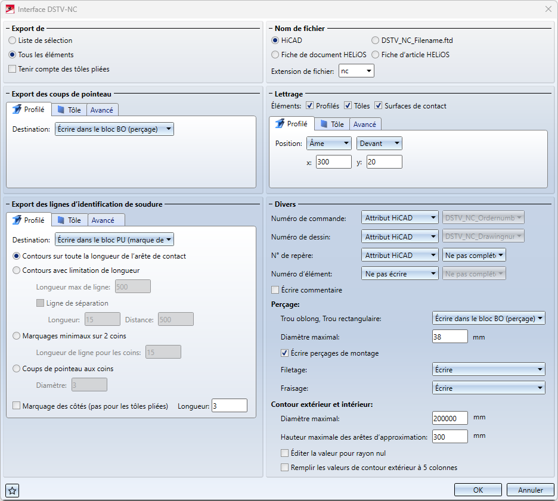The width and height of the screenshot is (558, 501).
Task: Uncheck Surfaces de contact checkbox
Action: point(379,106)
